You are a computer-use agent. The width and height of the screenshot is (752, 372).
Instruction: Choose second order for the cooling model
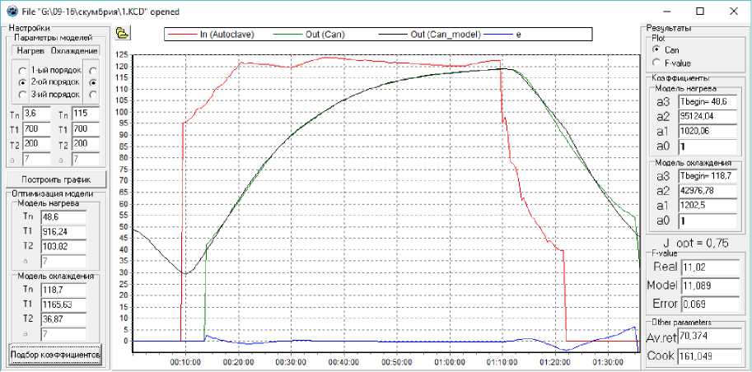92,82
